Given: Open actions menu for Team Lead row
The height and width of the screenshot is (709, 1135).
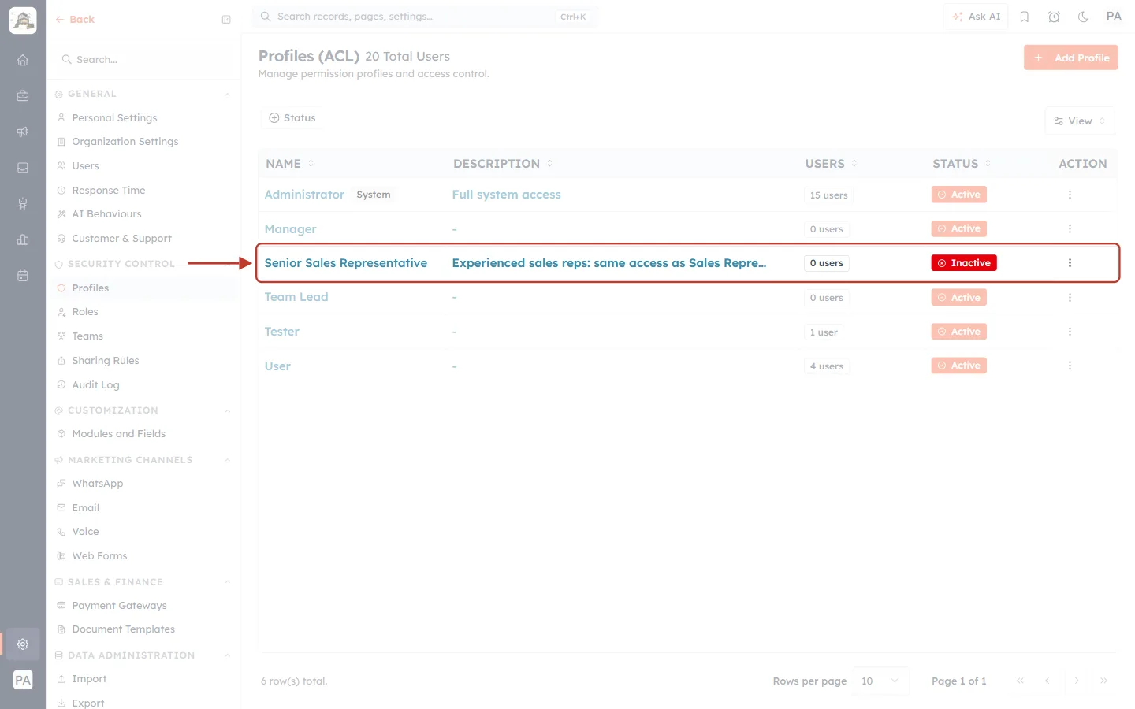Looking at the screenshot, I should point(1070,298).
